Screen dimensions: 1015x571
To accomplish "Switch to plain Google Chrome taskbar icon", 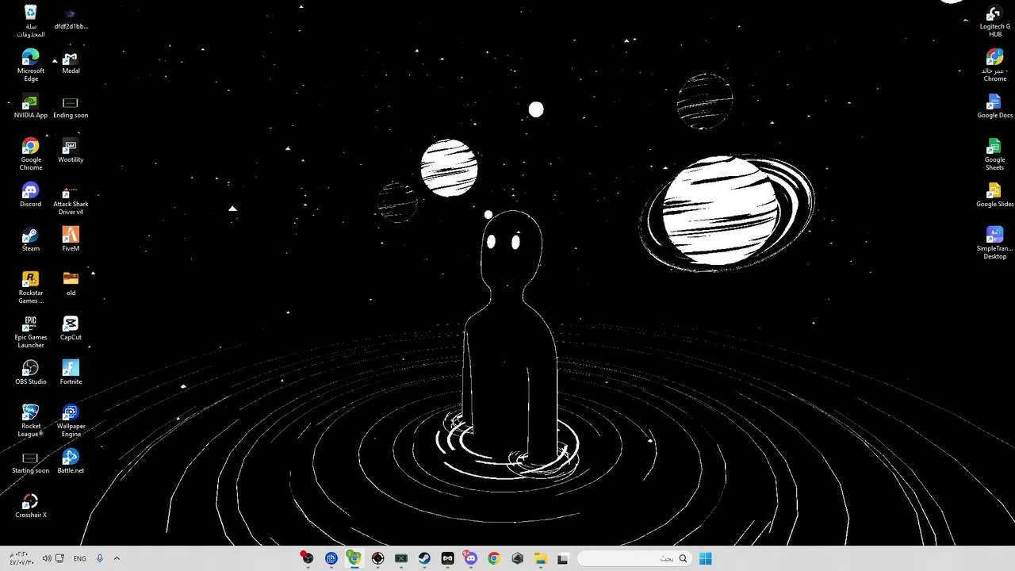I will (x=494, y=558).
